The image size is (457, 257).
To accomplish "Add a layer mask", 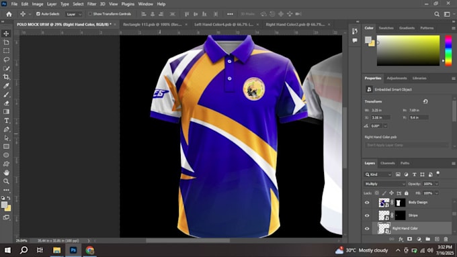I will pos(409,240).
